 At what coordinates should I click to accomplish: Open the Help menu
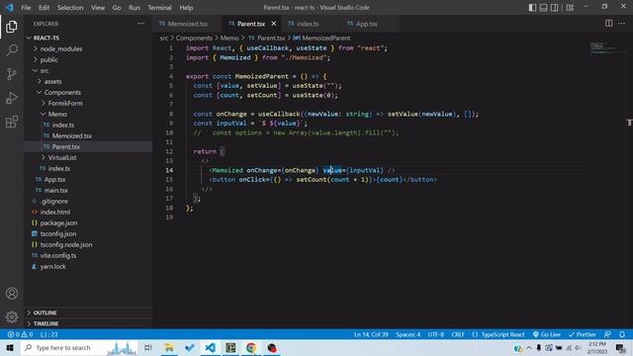click(186, 8)
